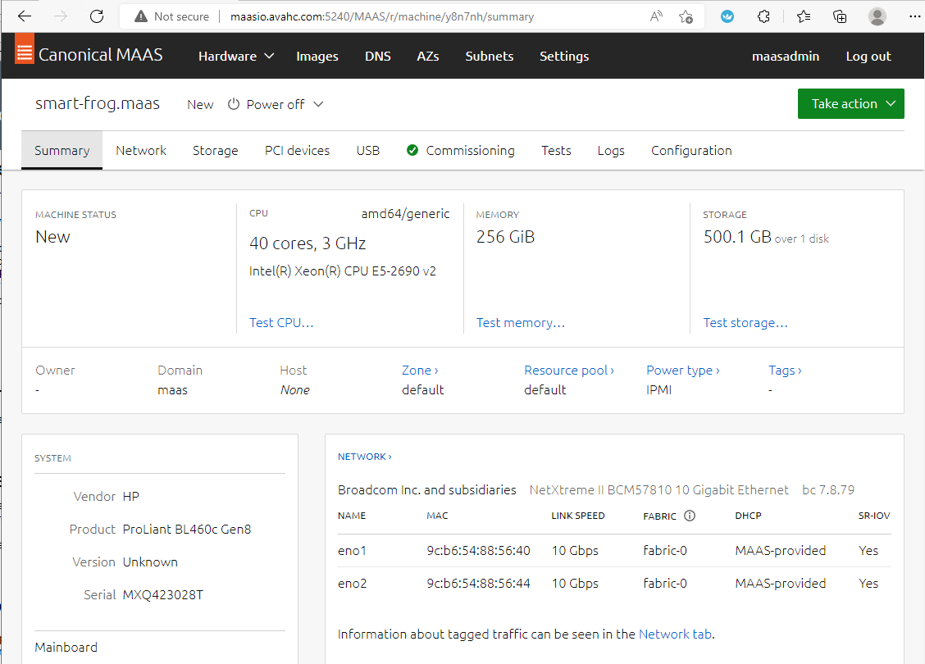This screenshot has height=664, width=925.
Task: Click the eno1 interface name
Action: tap(352, 550)
